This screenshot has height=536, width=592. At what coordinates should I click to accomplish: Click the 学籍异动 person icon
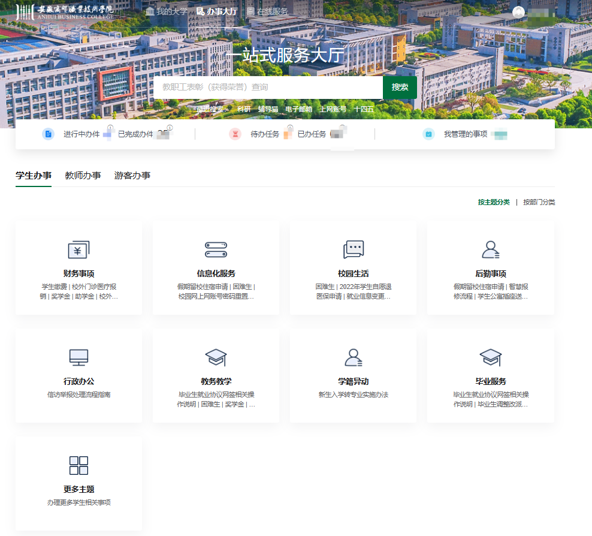point(353,358)
